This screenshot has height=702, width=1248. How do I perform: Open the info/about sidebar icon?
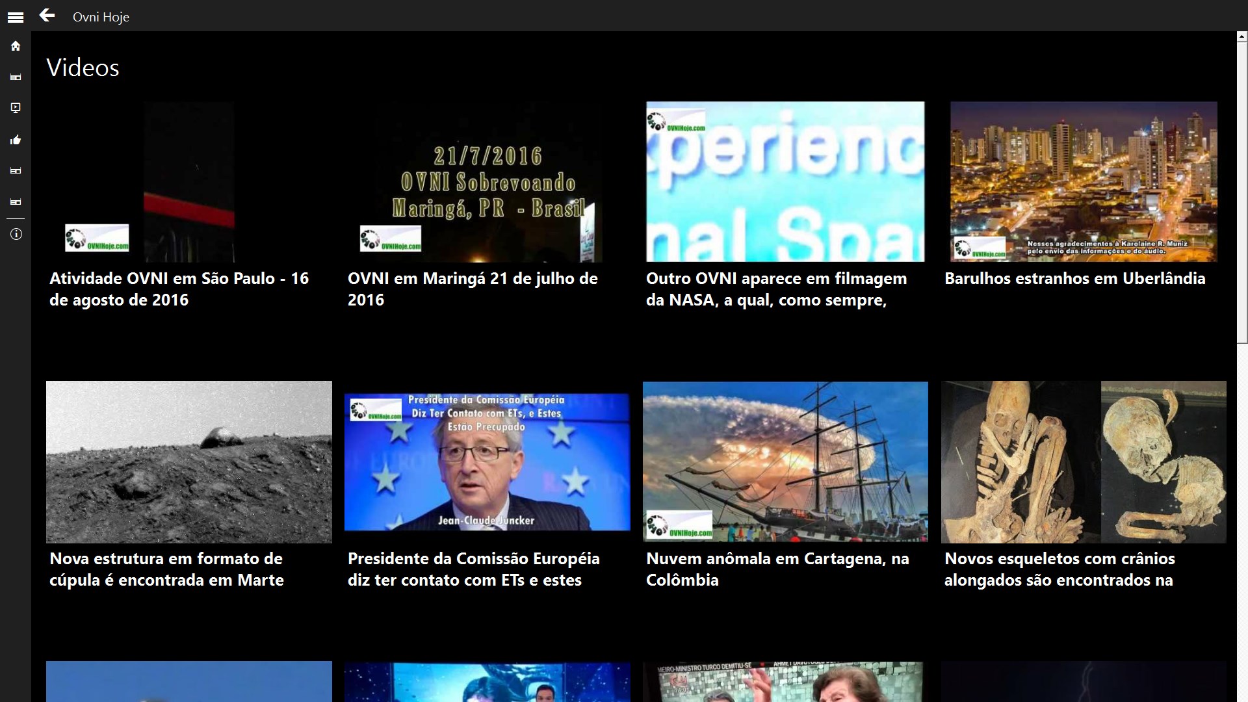pyautogui.click(x=16, y=234)
